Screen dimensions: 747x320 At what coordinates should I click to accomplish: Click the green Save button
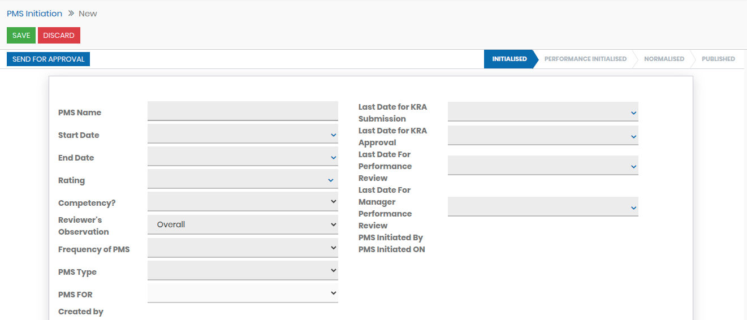click(x=21, y=35)
